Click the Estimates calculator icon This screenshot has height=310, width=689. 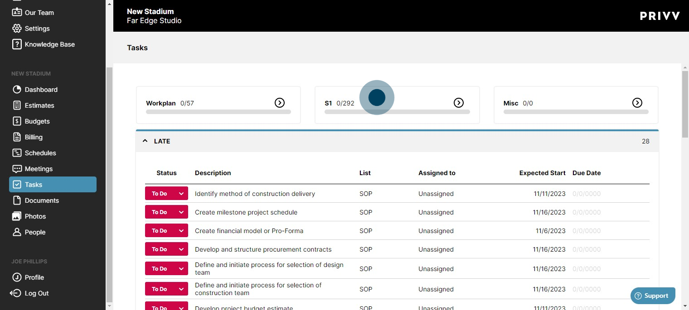click(x=17, y=105)
